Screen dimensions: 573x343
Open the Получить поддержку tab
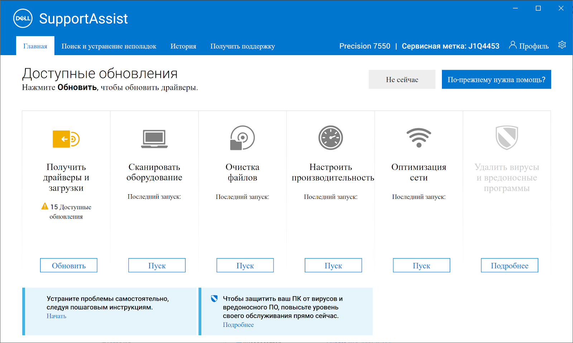coord(242,46)
